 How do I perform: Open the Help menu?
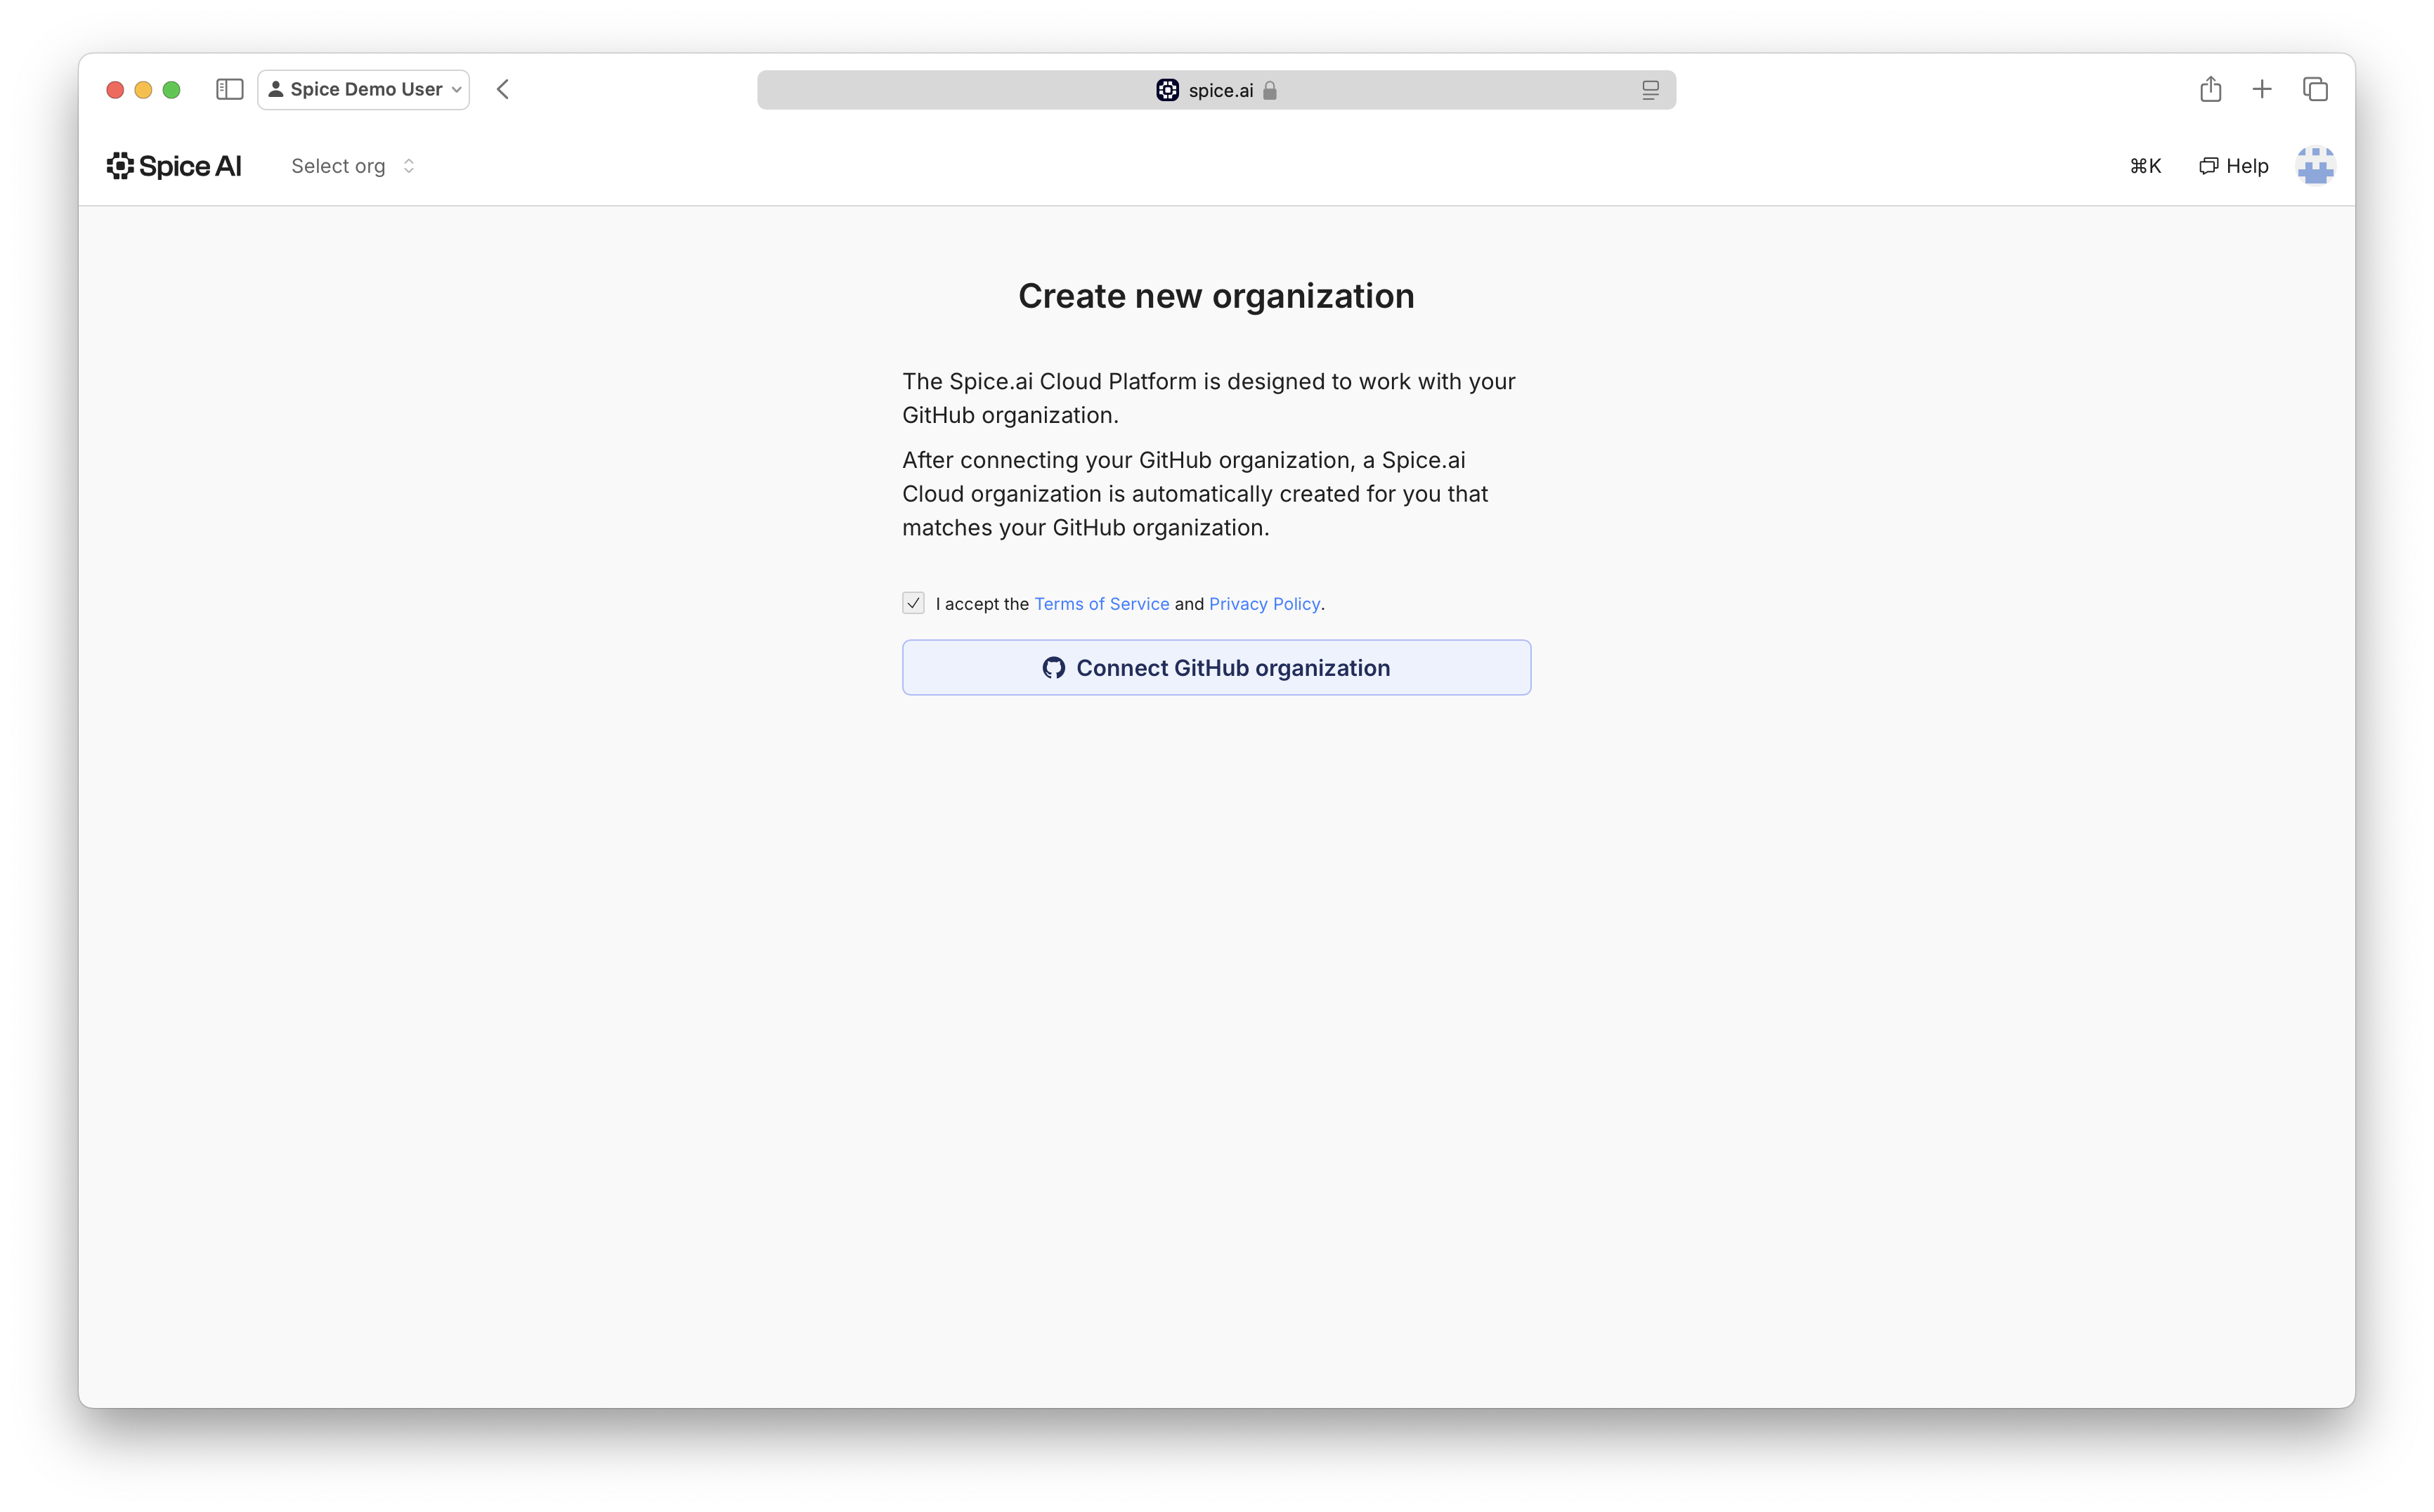(2234, 166)
